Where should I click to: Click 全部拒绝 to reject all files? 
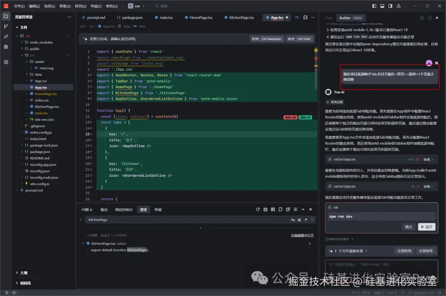[404, 251]
